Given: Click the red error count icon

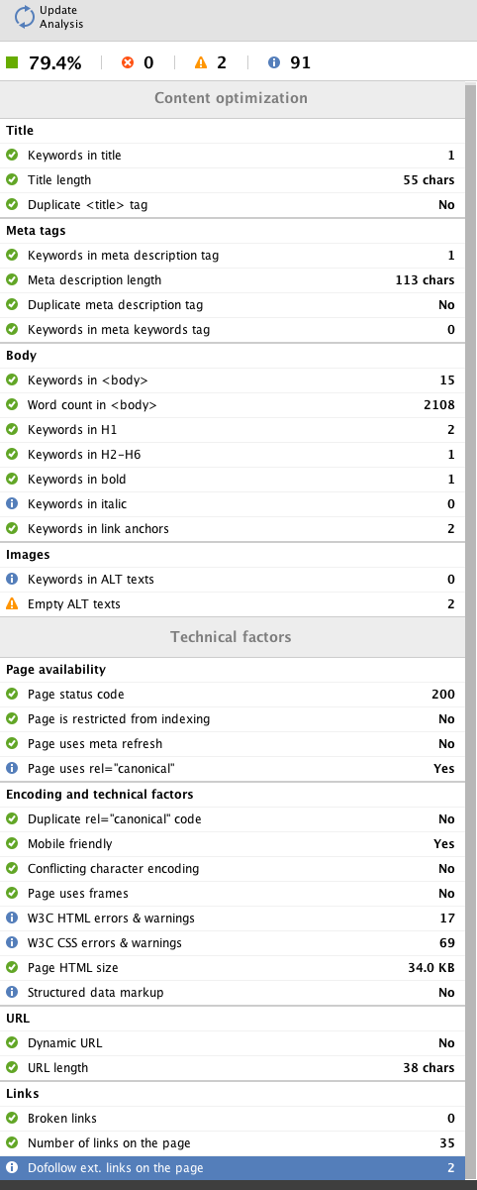Looking at the screenshot, I should 127,63.
